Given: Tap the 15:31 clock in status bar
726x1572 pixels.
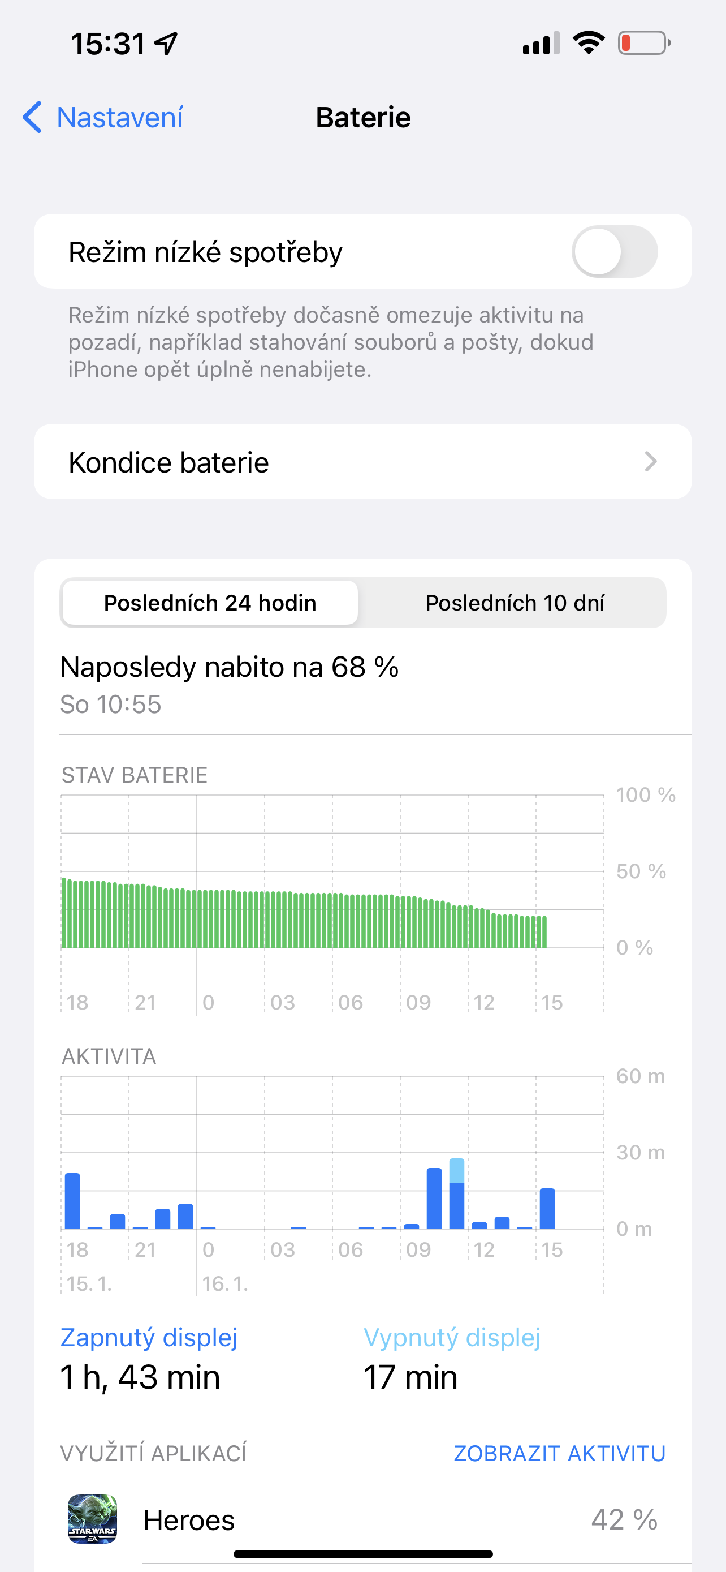Looking at the screenshot, I should coord(109,44).
